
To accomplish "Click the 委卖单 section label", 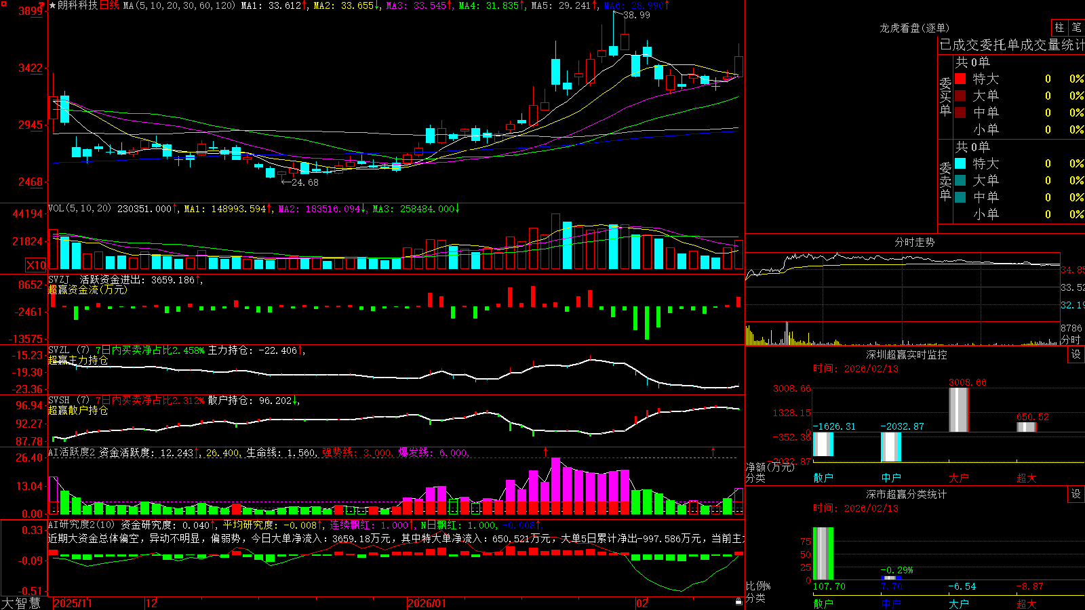I will [945, 182].
